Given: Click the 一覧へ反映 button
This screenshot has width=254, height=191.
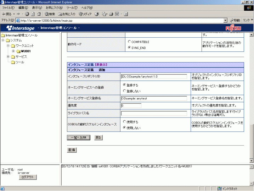Looking at the screenshot, I should tap(79, 138).
